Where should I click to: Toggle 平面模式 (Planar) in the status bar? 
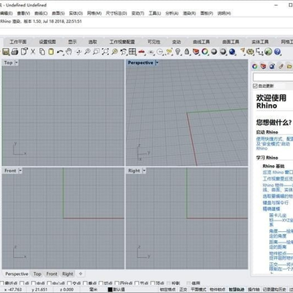[199, 290]
